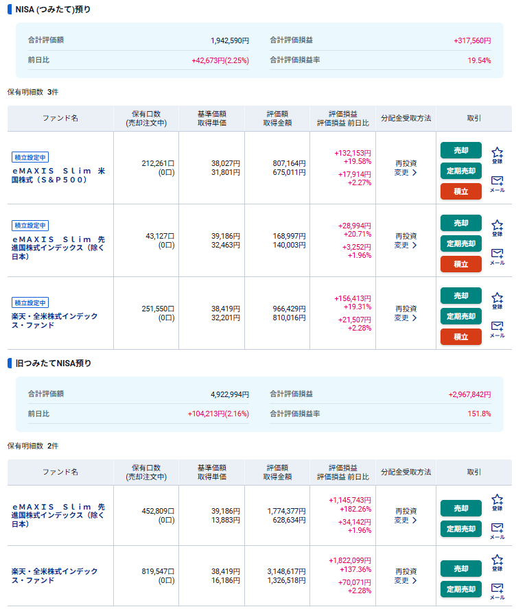Click star register icon for NISA 先進国株式 row
This screenshot has height=609, width=527.
497,228
